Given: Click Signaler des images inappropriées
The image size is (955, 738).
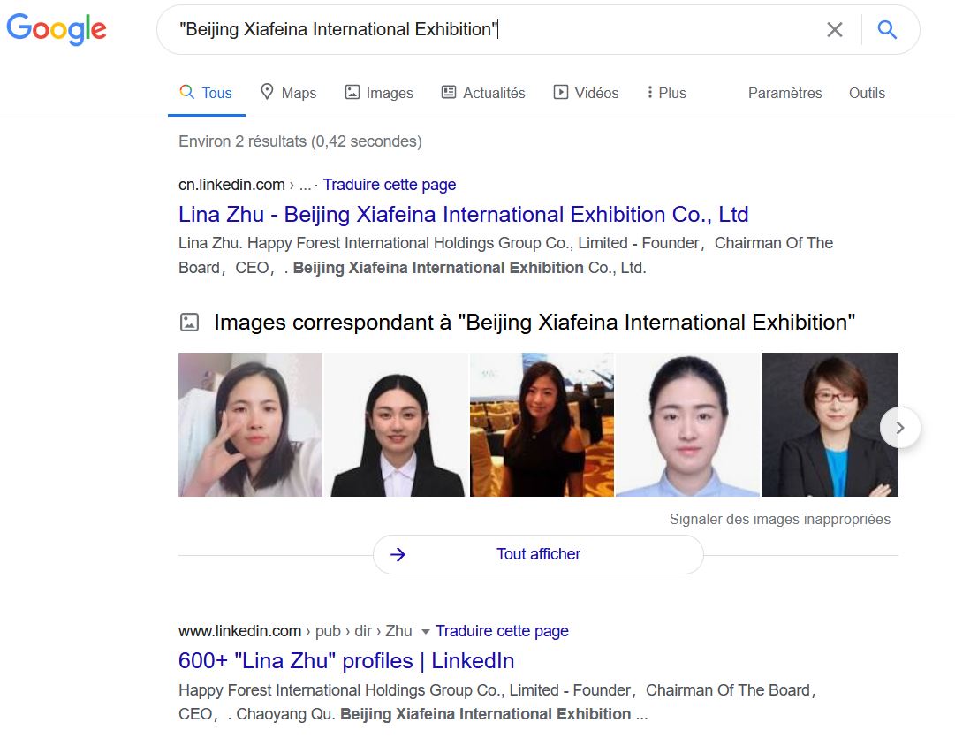Looking at the screenshot, I should click(x=779, y=520).
